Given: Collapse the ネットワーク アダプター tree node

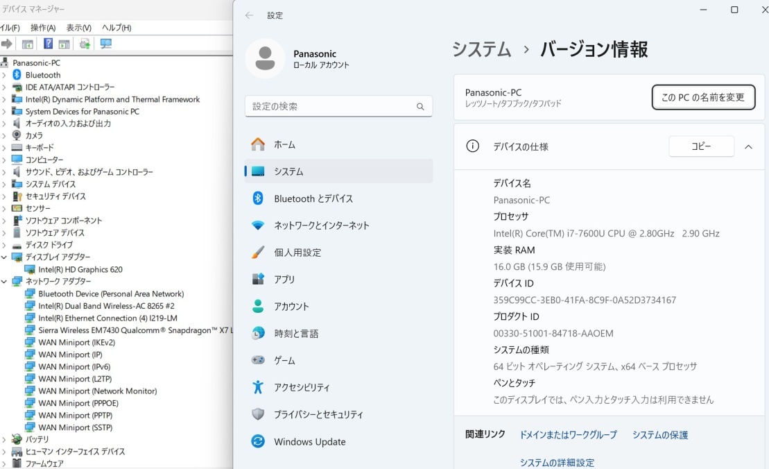Looking at the screenshot, I should coord(4,281).
